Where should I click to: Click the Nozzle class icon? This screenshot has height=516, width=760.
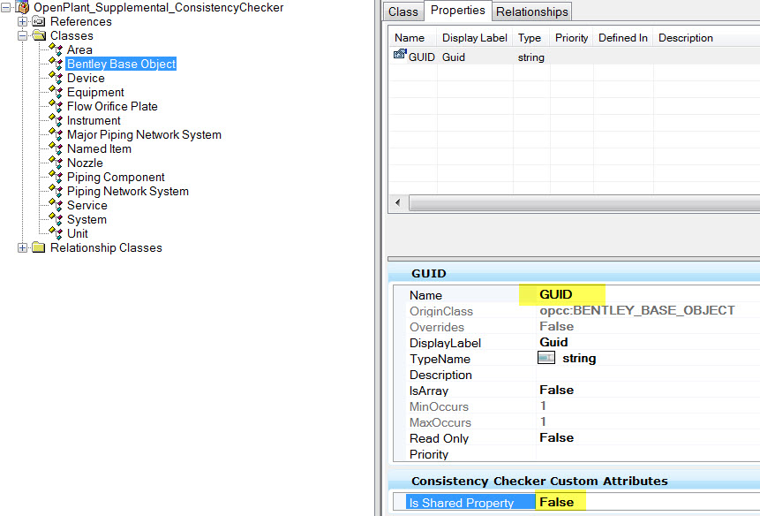[x=56, y=163]
